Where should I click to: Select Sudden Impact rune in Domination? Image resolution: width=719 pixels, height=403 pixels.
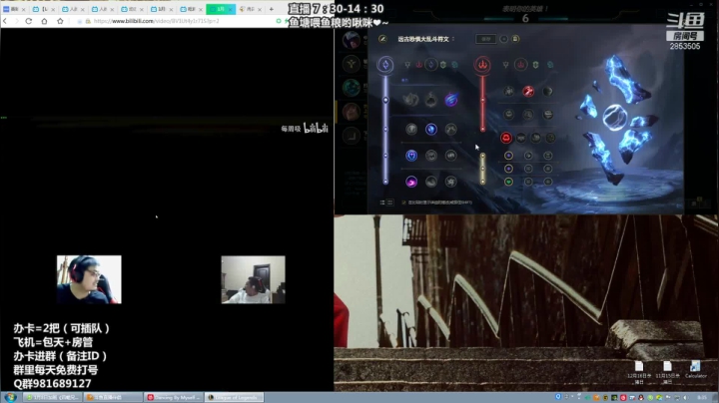(548, 92)
